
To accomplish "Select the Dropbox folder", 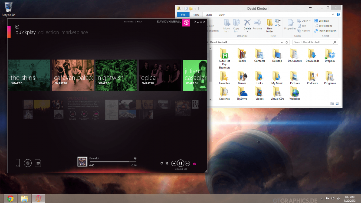I will click(x=330, y=56).
